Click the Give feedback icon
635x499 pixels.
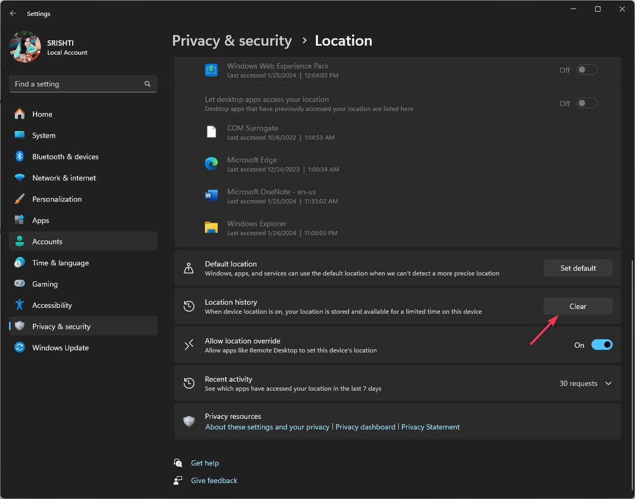click(x=178, y=480)
